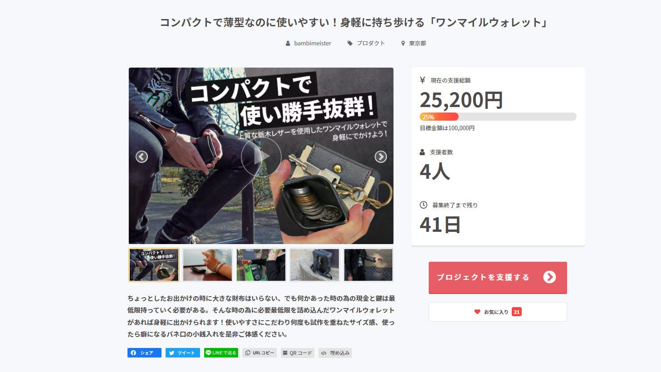
Task: Get the embed code (埋め込み)
Action: (335, 353)
